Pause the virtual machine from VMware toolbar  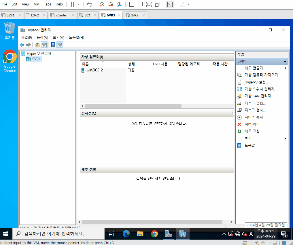[x=73, y=4]
